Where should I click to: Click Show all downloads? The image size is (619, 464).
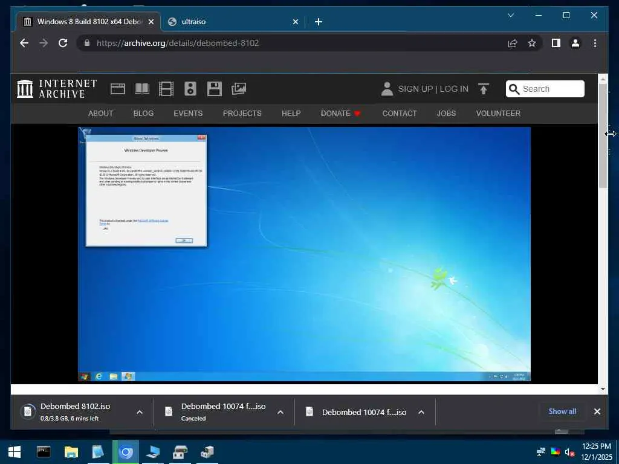562,411
